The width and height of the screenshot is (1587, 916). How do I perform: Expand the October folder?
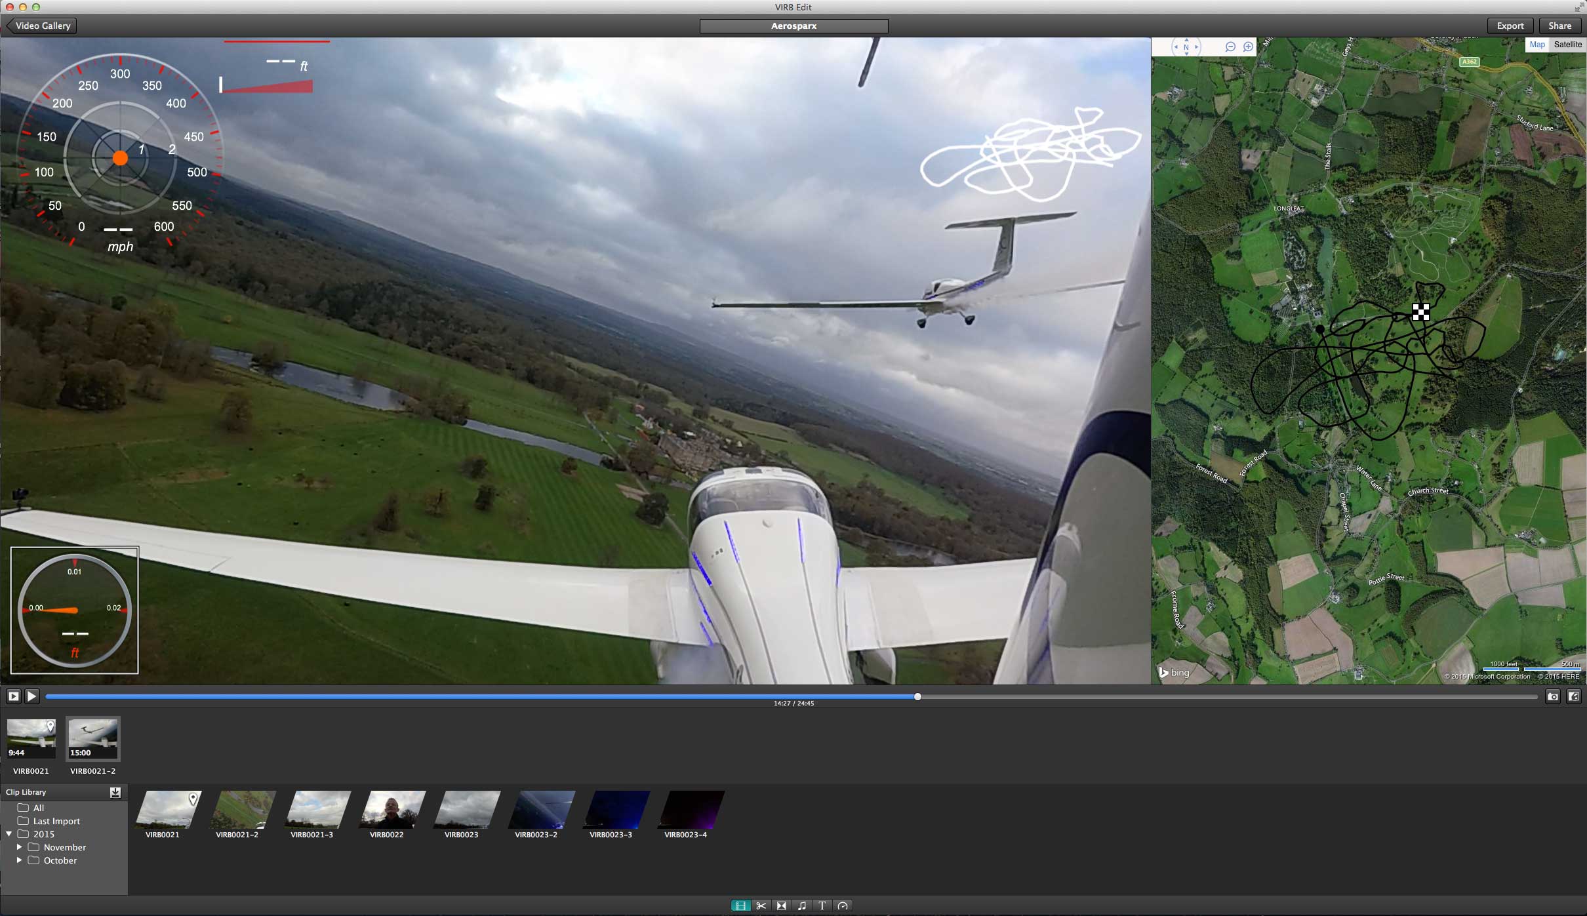[x=19, y=860]
